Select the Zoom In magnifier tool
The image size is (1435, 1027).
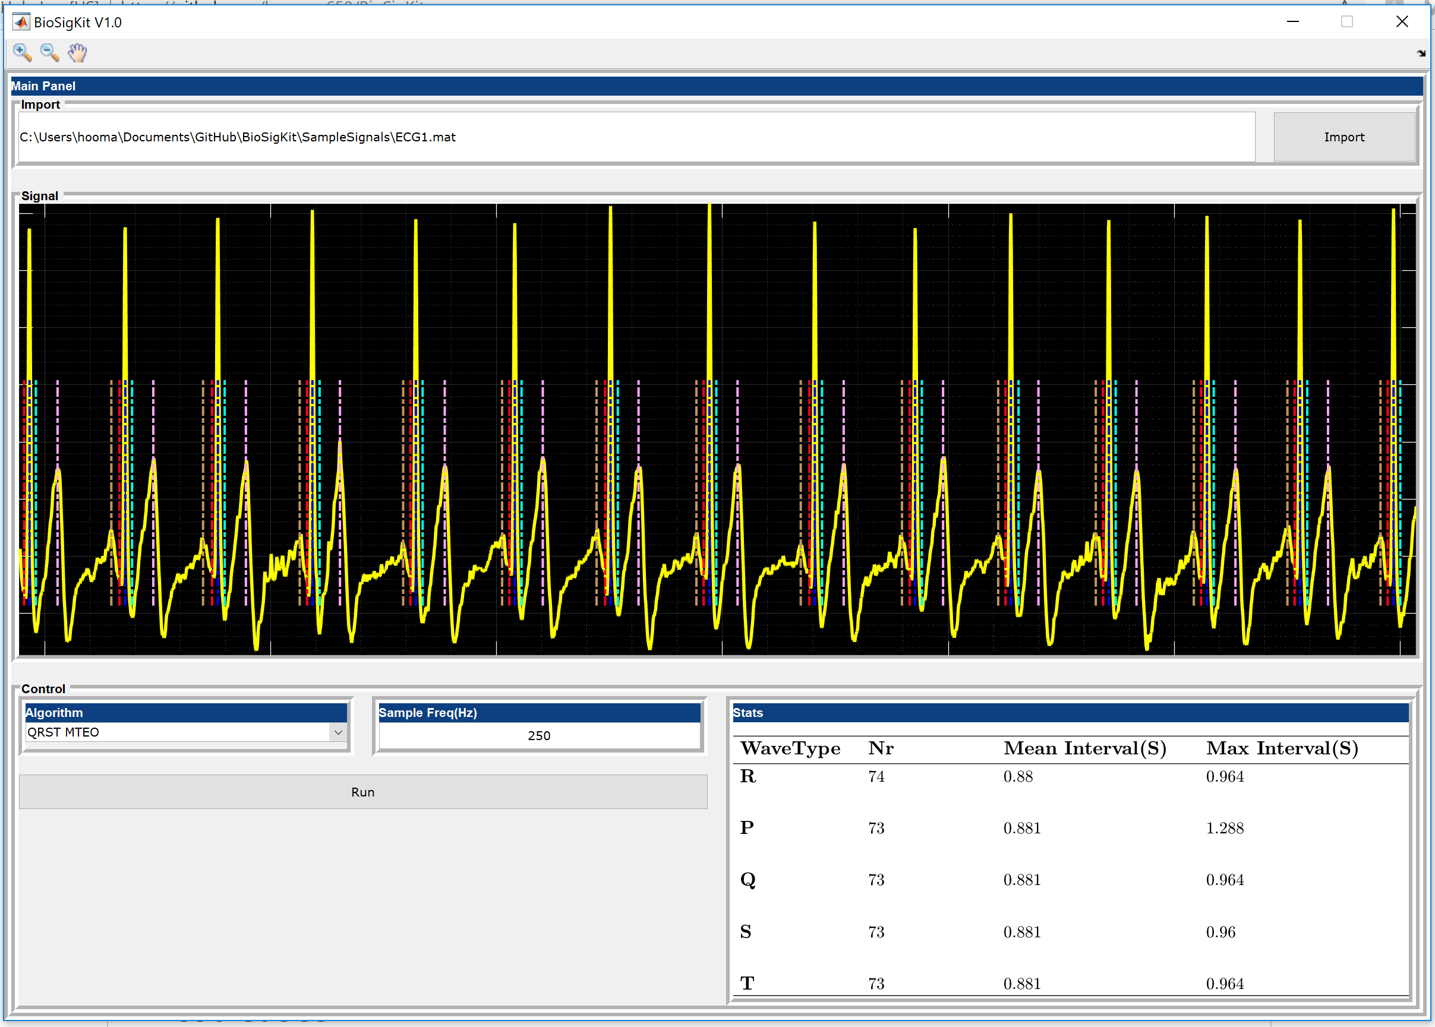tap(21, 52)
